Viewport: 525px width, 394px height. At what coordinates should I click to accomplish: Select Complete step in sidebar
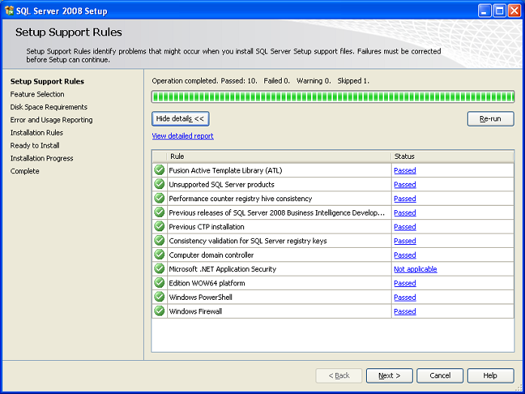pyautogui.click(x=25, y=171)
